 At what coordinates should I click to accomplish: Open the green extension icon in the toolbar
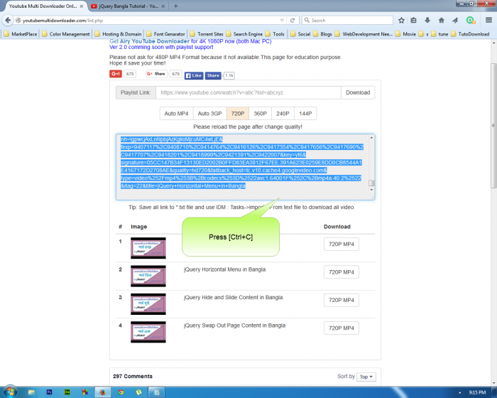point(471,21)
